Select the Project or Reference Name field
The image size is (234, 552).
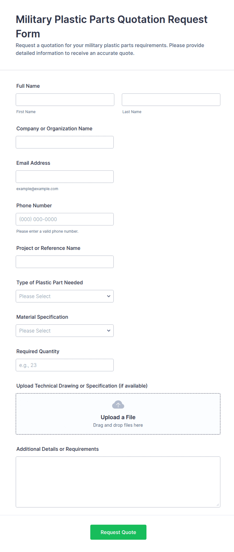[65, 262]
